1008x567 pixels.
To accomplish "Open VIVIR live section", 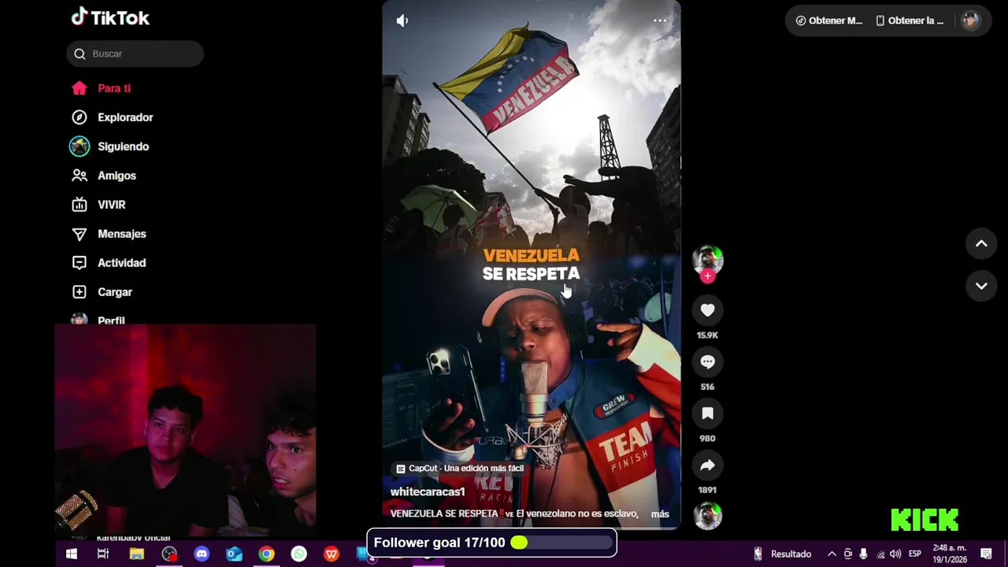I will click(x=111, y=205).
